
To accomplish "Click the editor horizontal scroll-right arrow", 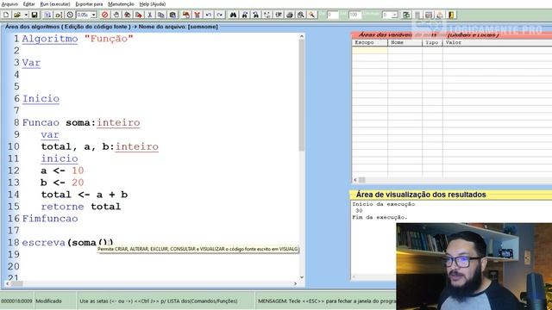I will point(295,283).
